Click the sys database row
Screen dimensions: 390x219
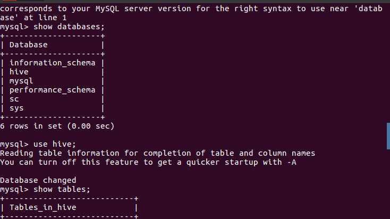(x=16, y=108)
